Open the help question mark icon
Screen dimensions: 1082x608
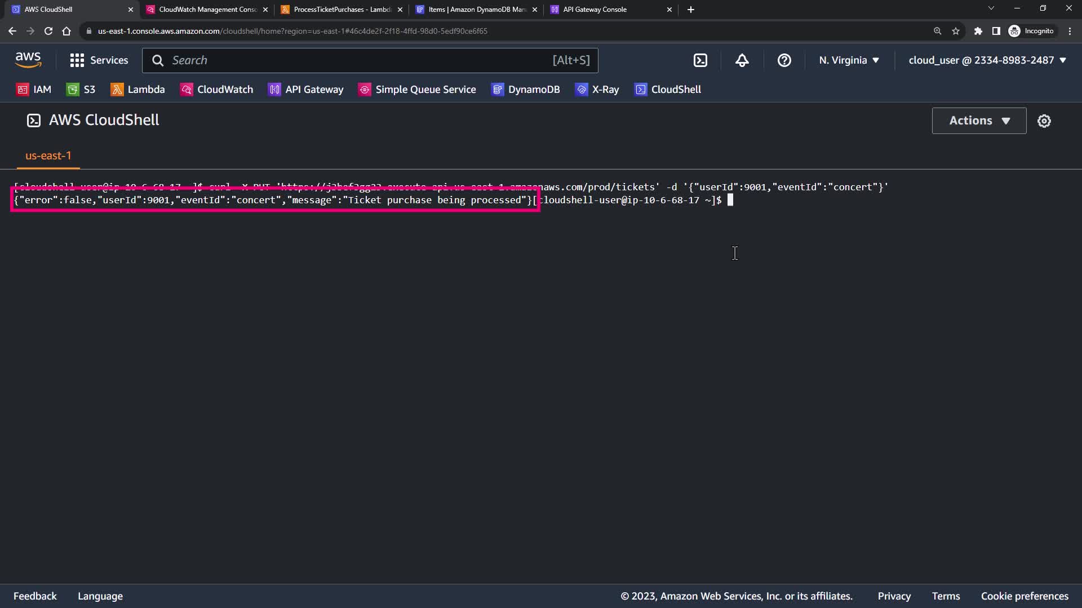tap(784, 60)
